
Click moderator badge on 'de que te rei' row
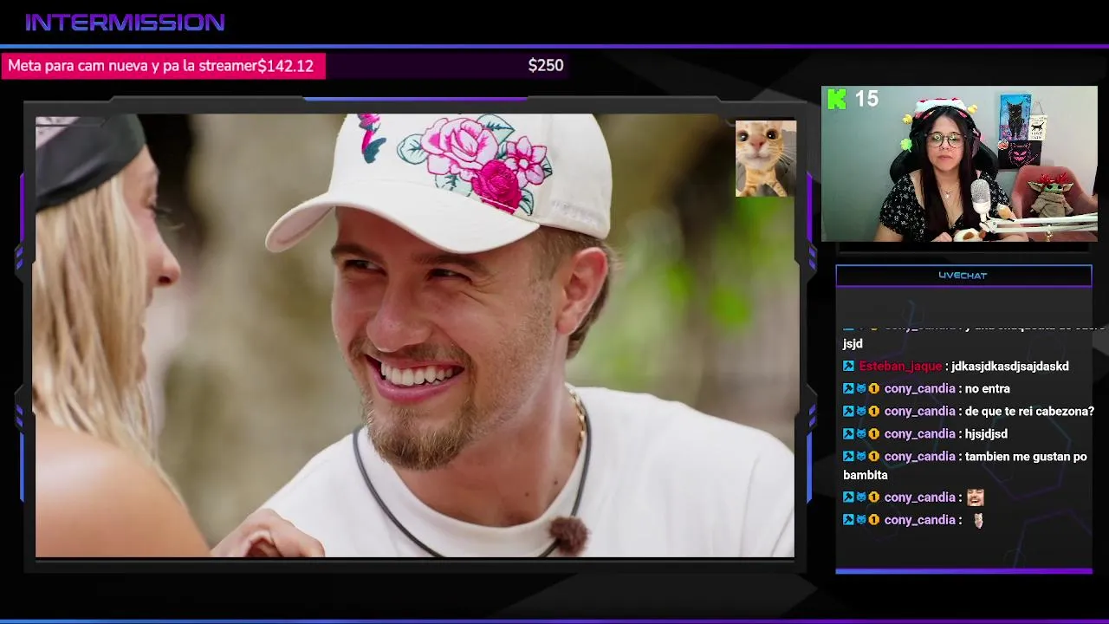[848, 412]
